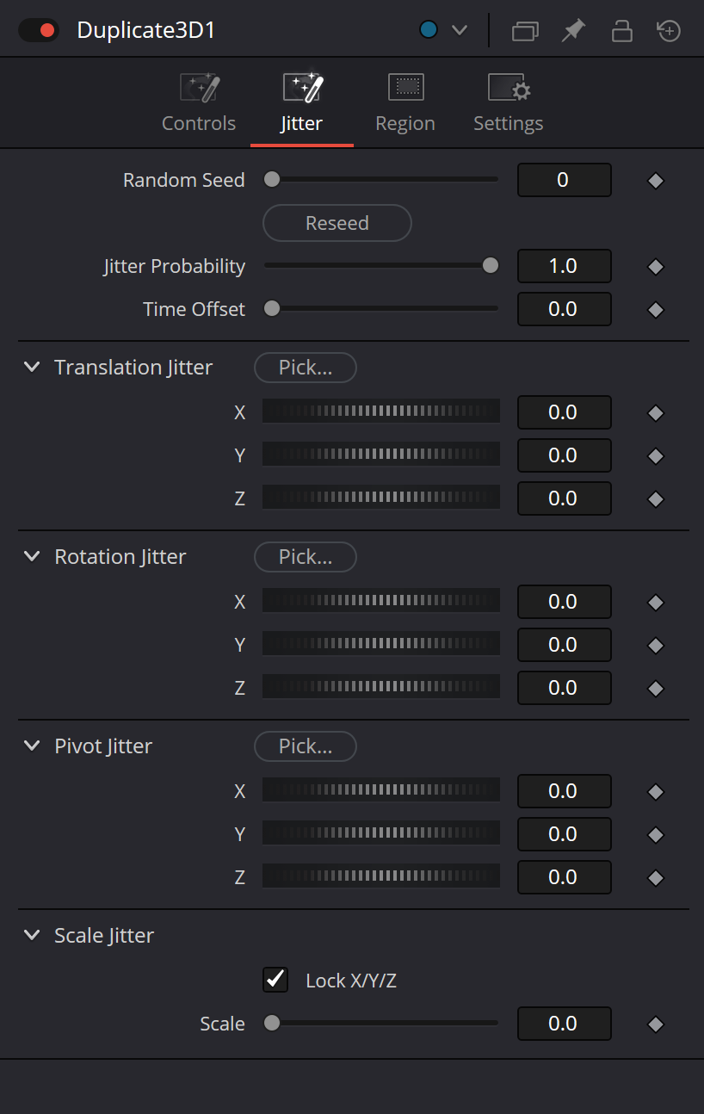The image size is (704, 1114).
Task: Add keyframe for Jitter Probability
Action: (656, 267)
